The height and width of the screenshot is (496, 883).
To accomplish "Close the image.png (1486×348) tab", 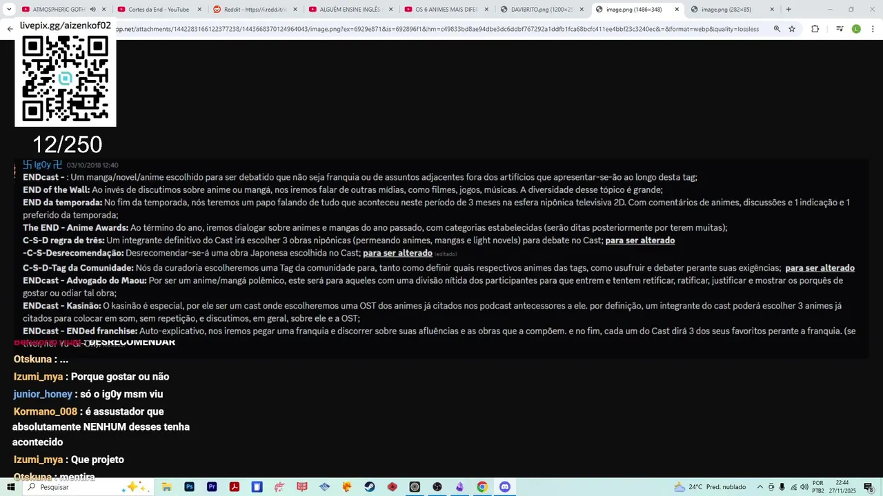I will click(677, 10).
